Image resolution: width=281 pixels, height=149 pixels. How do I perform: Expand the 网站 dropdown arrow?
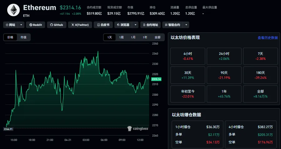pos(21,25)
